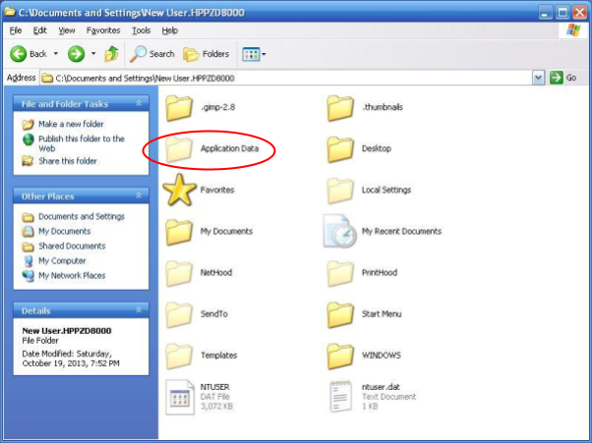Collapse the File and Folder Tasks panel

click(x=139, y=103)
